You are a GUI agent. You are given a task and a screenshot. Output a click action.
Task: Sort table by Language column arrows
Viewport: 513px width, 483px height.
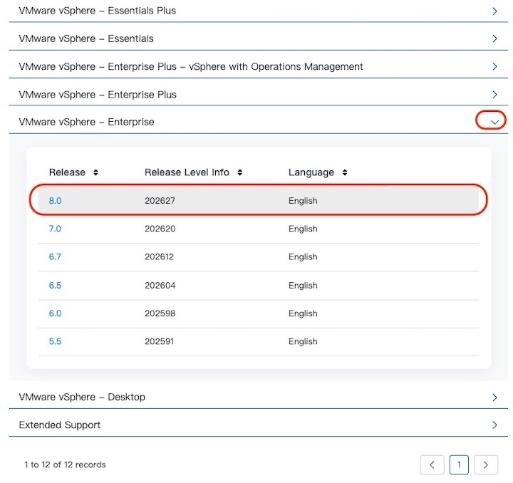click(x=345, y=172)
